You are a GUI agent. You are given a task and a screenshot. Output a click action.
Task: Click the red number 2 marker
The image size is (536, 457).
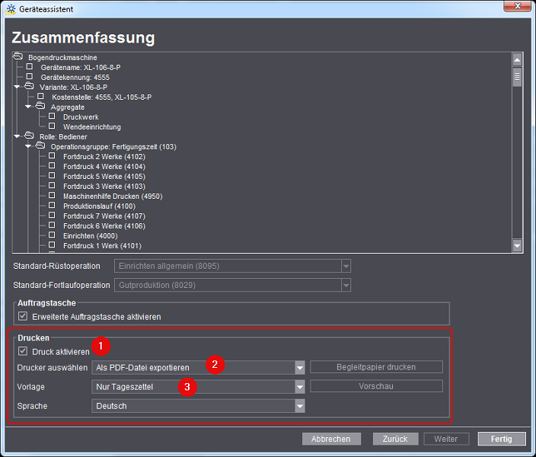215,365
